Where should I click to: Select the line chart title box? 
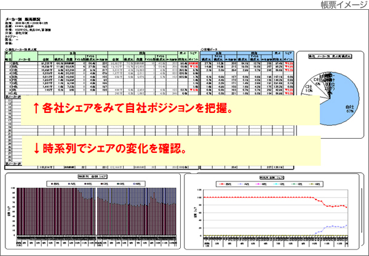(x=271, y=177)
